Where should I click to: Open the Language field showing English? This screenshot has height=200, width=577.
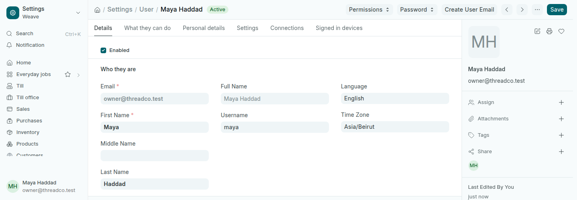[x=395, y=98]
